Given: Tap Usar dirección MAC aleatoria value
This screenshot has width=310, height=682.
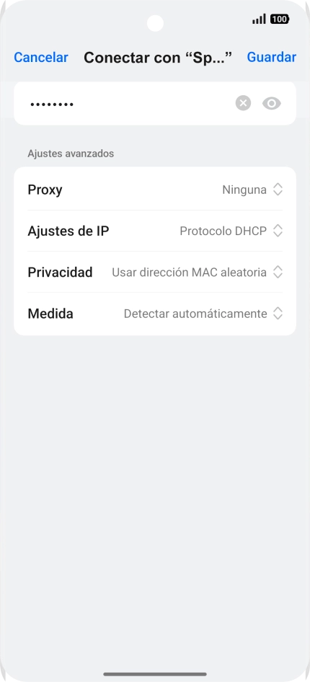Looking at the screenshot, I should coord(189,273).
